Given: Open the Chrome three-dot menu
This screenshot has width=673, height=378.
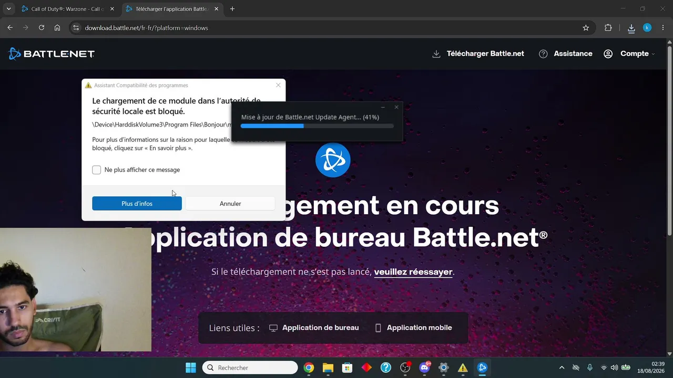Looking at the screenshot, I should pyautogui.click(x=662, y=28).
